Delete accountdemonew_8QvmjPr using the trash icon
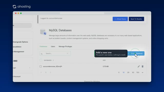Viewport: 164px width, 92px height. [142, 66]
